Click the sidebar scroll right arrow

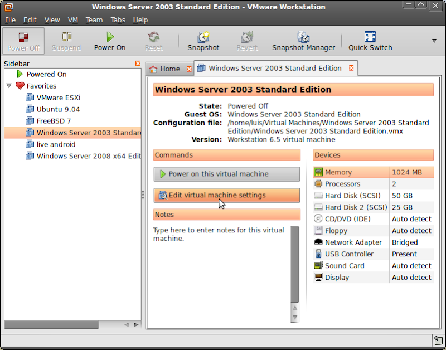136,324
